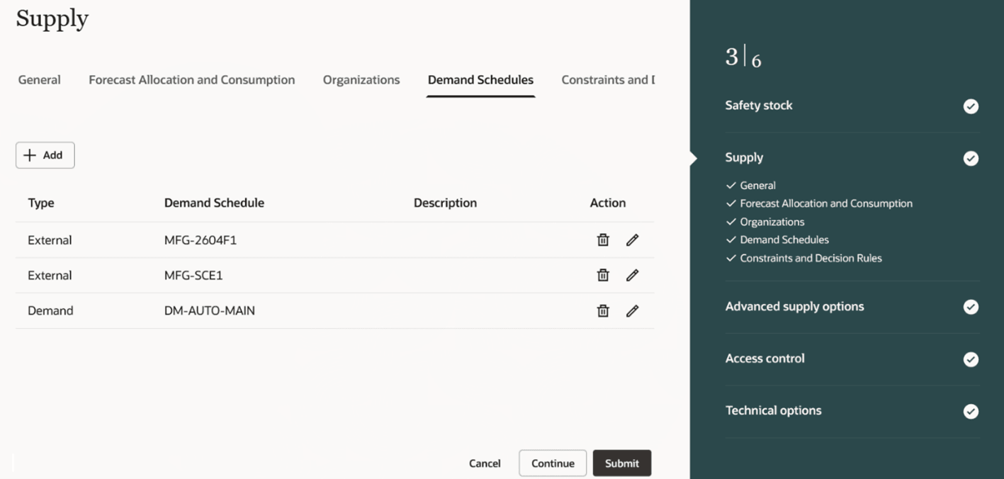
Task: Delete the DM-AUTO-MAIN demand schedule row
Action: point(603,310)
